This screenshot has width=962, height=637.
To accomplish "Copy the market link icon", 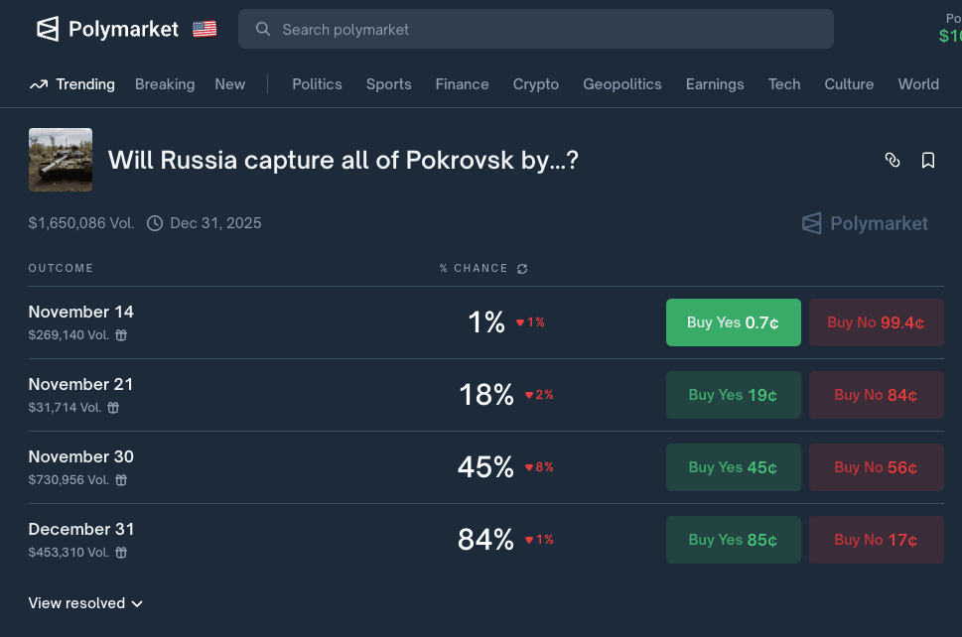I will coord(893,160).
